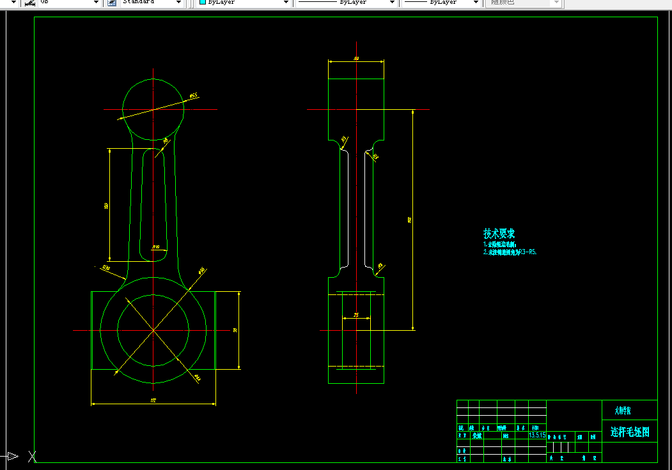Select the R3 dimension at lower right neck
Screen dimensions: 672x470
coord(380,266)
